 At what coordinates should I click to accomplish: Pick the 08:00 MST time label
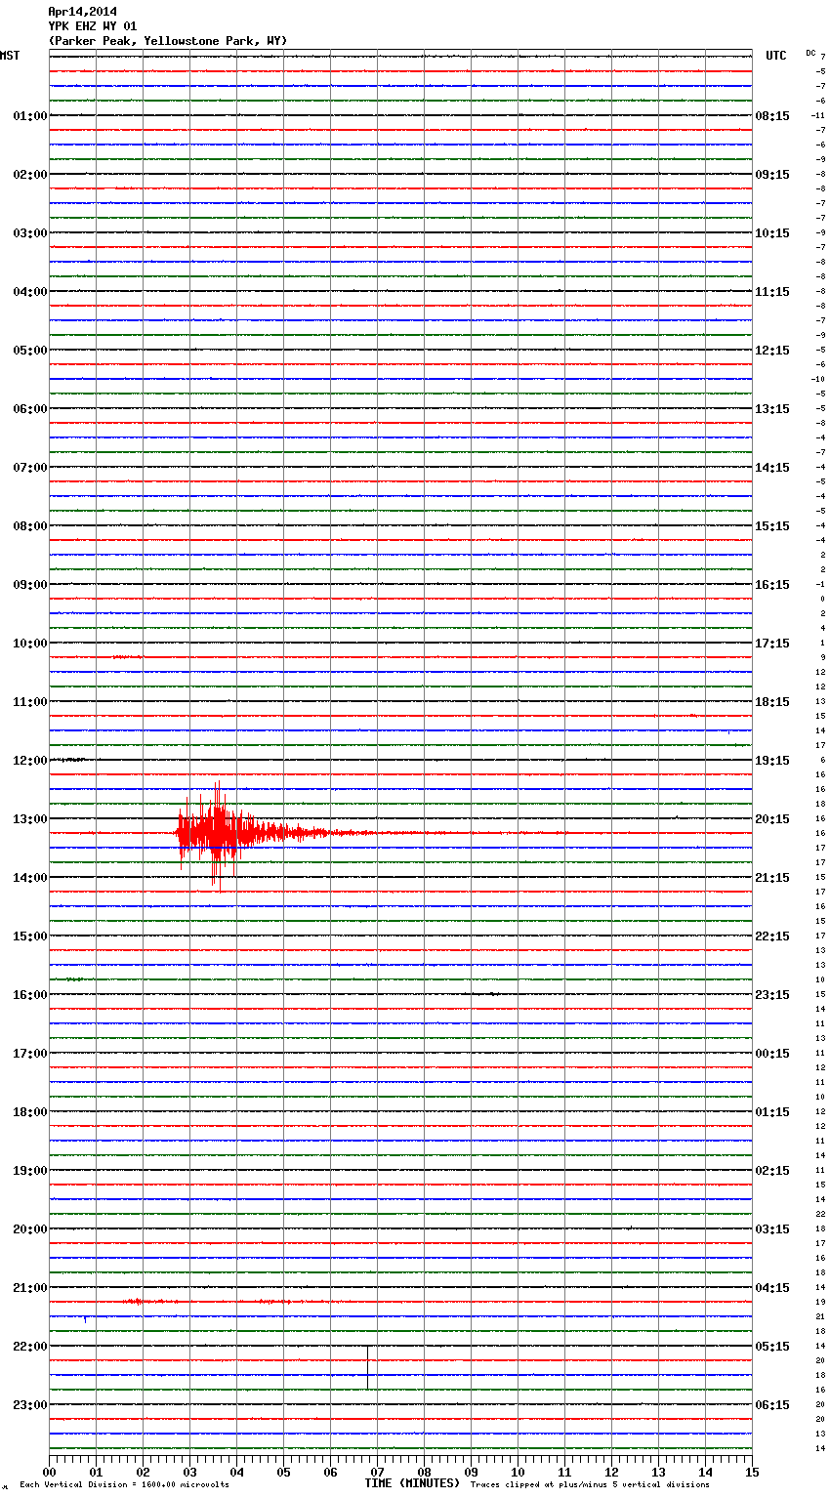[x=29, y=526]
